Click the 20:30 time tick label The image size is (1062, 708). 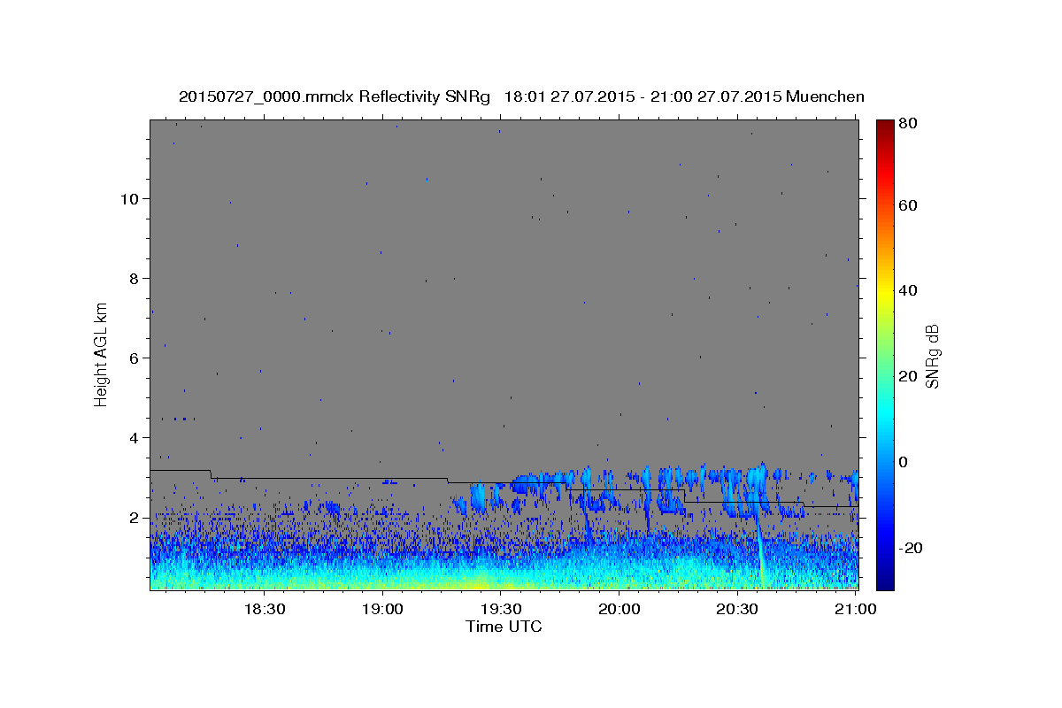click(x=736, y=609)
